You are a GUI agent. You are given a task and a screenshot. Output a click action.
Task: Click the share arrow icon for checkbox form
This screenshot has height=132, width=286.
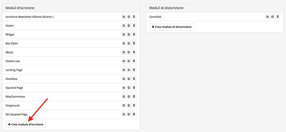[124, 79]
